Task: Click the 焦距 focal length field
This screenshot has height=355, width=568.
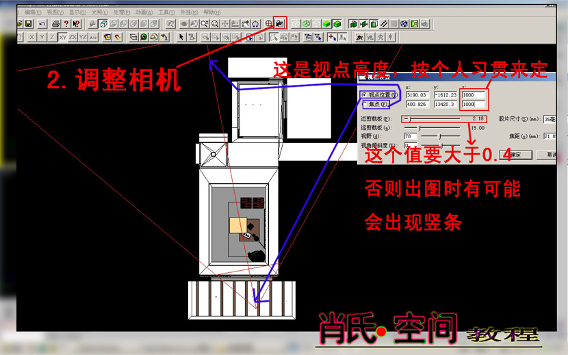Action: pos(550,136)
